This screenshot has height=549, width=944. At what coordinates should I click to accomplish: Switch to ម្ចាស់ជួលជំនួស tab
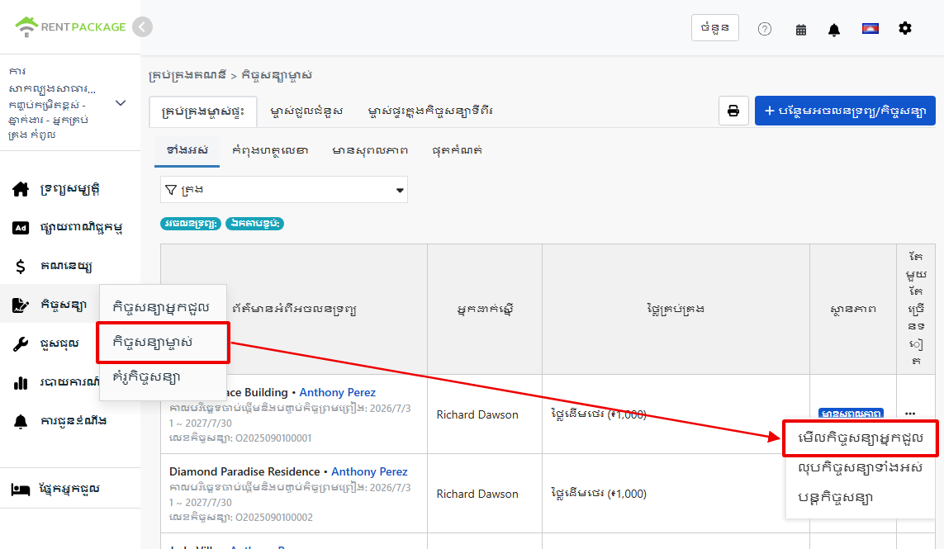click(306, 111)
